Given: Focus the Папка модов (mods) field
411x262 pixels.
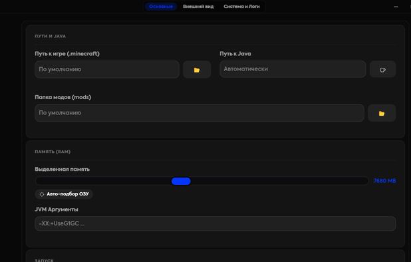Looking at the screenshot, I should (200, 113).
